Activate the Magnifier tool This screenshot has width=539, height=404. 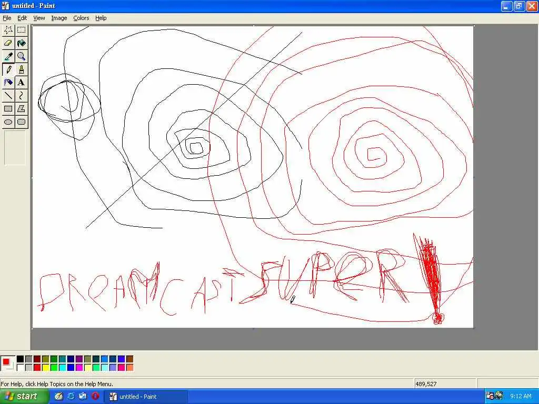[x=21, y=56]
